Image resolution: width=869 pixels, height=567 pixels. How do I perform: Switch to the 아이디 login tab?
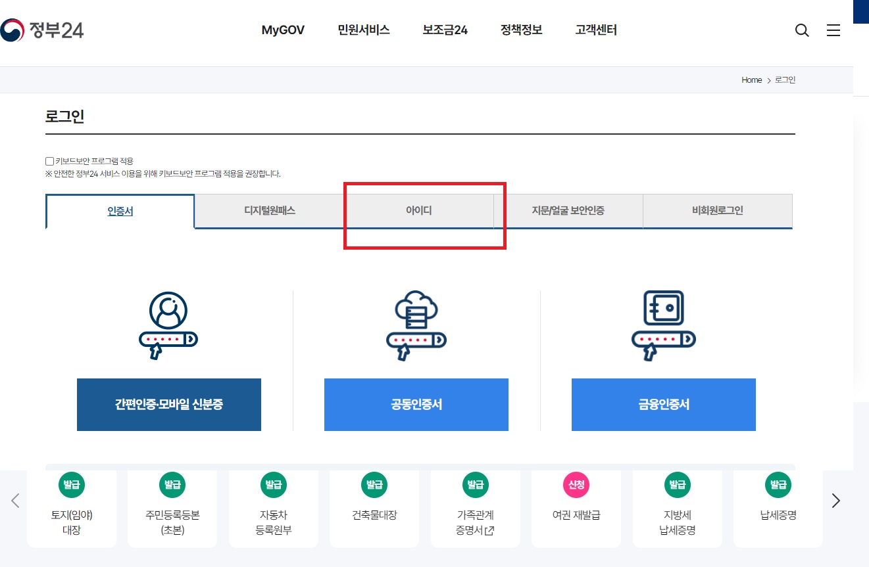tap(419, 211)
